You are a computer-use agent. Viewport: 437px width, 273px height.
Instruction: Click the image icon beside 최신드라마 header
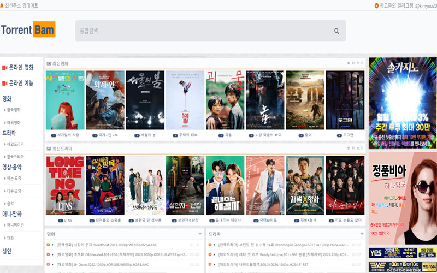coord(49,149)
